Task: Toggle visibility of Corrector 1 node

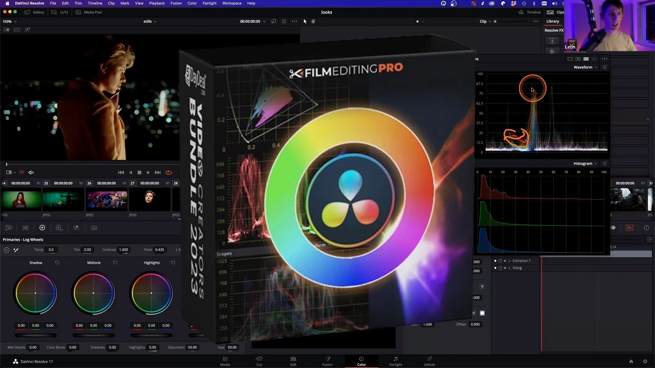Action: point(494,261)
